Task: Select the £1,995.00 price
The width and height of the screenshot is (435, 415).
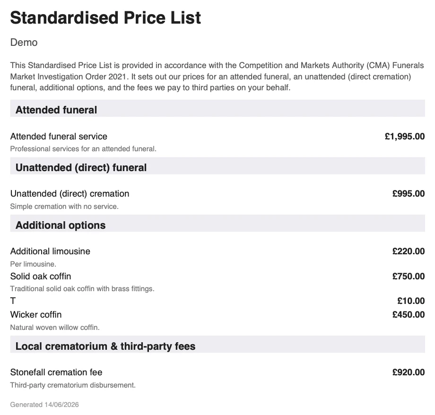Action: tap(404, 136)
